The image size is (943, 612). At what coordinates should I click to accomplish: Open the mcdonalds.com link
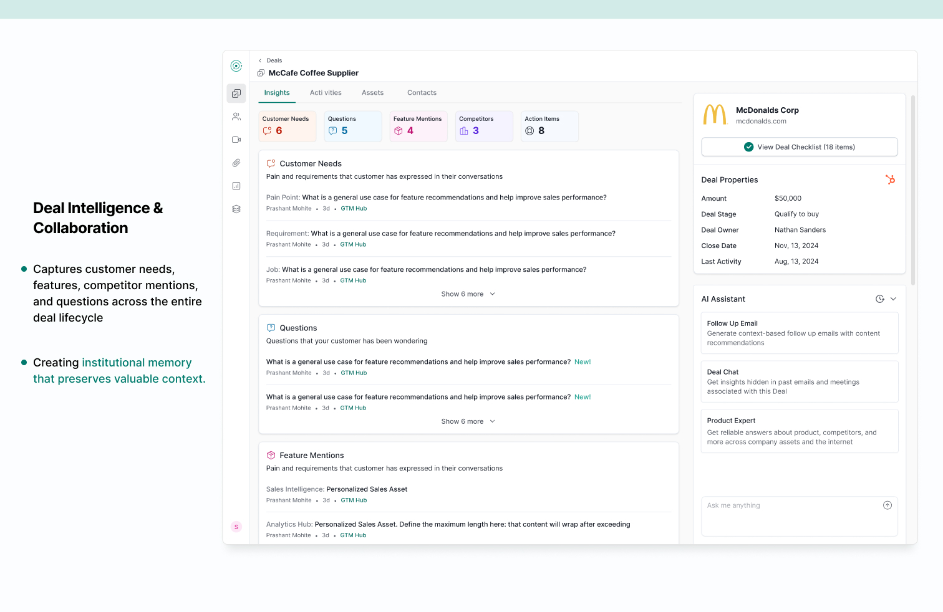point(761,122)
